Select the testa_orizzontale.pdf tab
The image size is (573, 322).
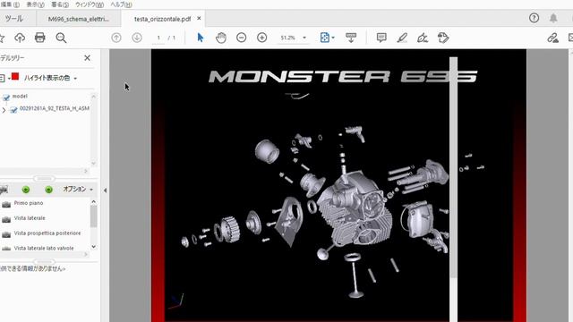[x=162, y=19]
